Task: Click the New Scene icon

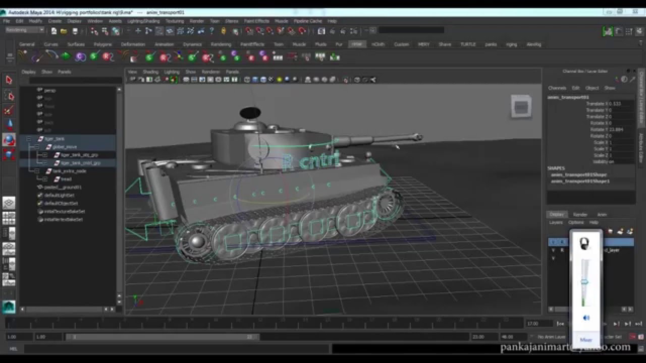Action: 54,31
